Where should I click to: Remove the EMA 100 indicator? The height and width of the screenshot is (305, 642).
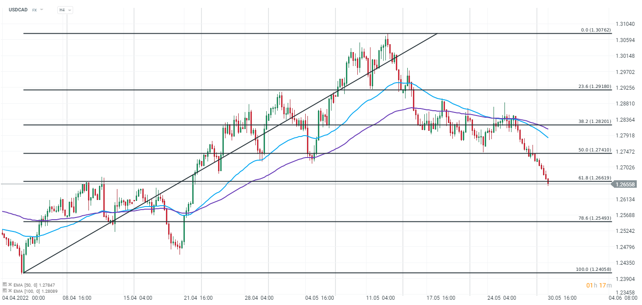(x=10, y=290)
